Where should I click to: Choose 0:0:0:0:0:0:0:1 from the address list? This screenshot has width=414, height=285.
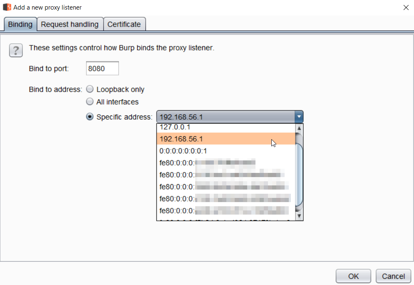226,151
